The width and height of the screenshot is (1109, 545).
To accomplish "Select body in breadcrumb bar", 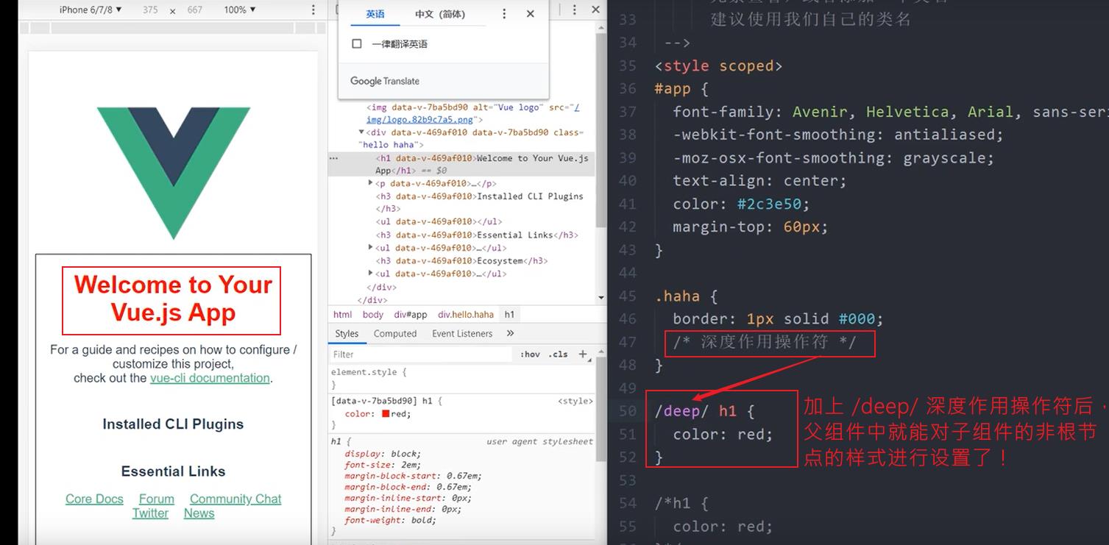I will click(x=373, y=314).
